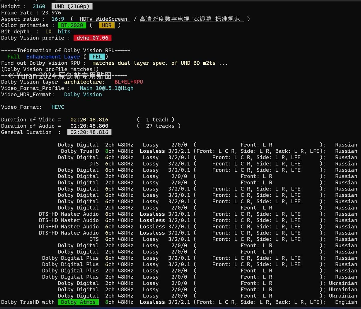Select the Duration of Audio label
The image size is (361, 309).
pyautogui.click(x=31, y=126)
